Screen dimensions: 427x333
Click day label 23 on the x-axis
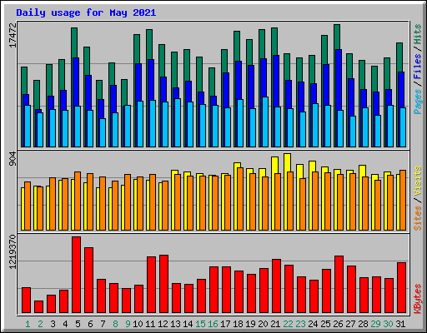click(300, 324)
